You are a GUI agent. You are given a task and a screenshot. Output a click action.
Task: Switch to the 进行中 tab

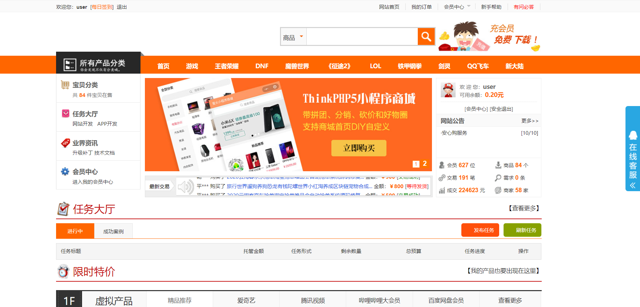click(x=75, y=231)
